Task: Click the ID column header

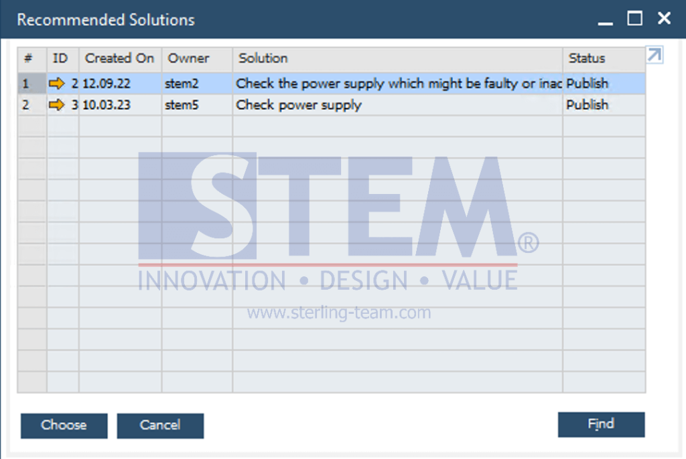Action: [60, 58]
